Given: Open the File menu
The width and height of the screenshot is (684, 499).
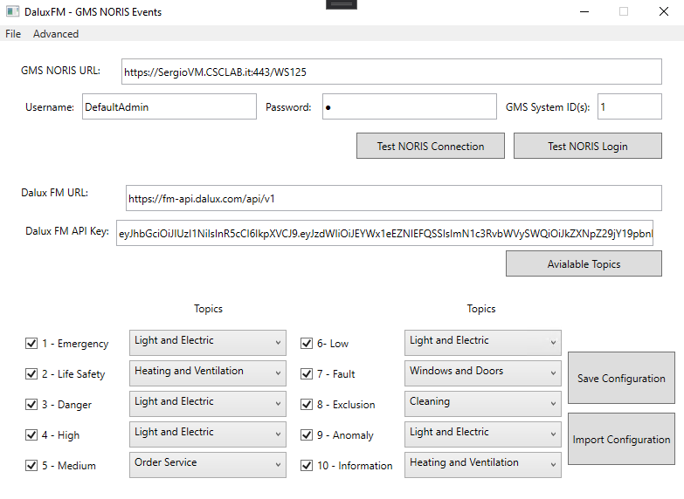Looking at the screenshot, I should [13, 34].
